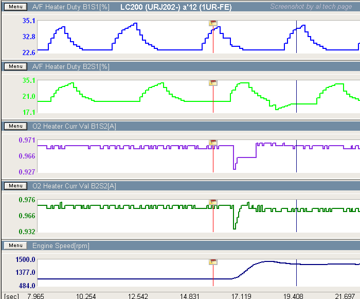Open Menu for A/F Heater Duty B2S1

pos(15,66)
